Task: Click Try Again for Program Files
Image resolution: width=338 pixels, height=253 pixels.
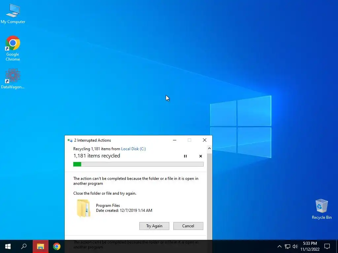Action: (x=154, y=226)
